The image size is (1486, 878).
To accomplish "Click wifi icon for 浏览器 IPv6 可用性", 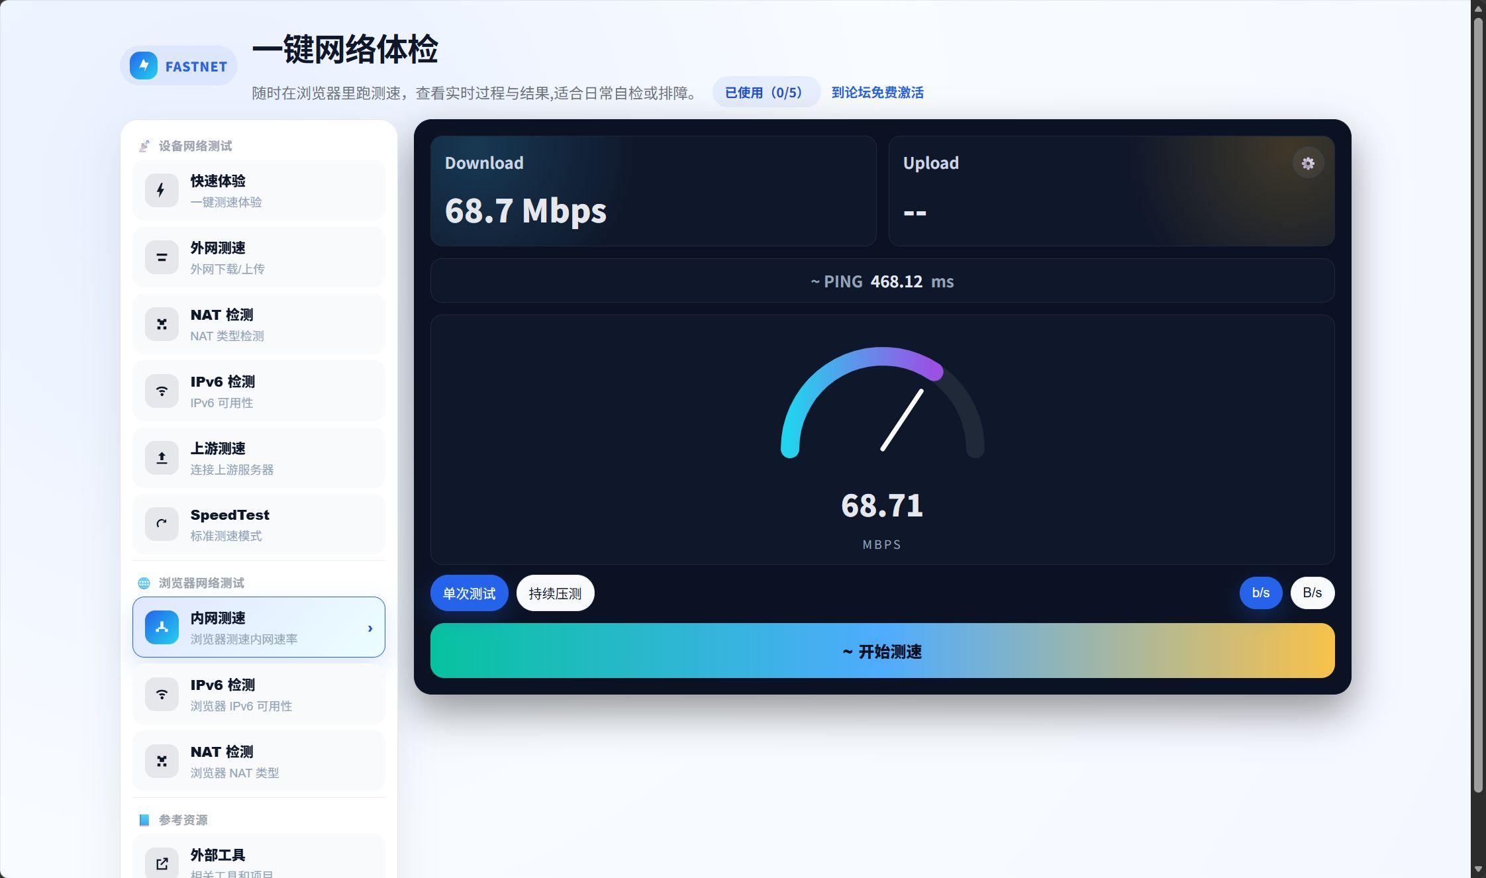I will [162, 695].
